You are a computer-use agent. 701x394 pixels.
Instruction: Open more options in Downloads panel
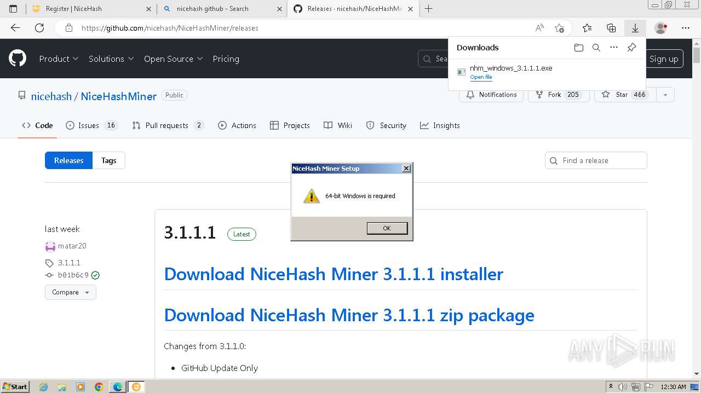614,48
